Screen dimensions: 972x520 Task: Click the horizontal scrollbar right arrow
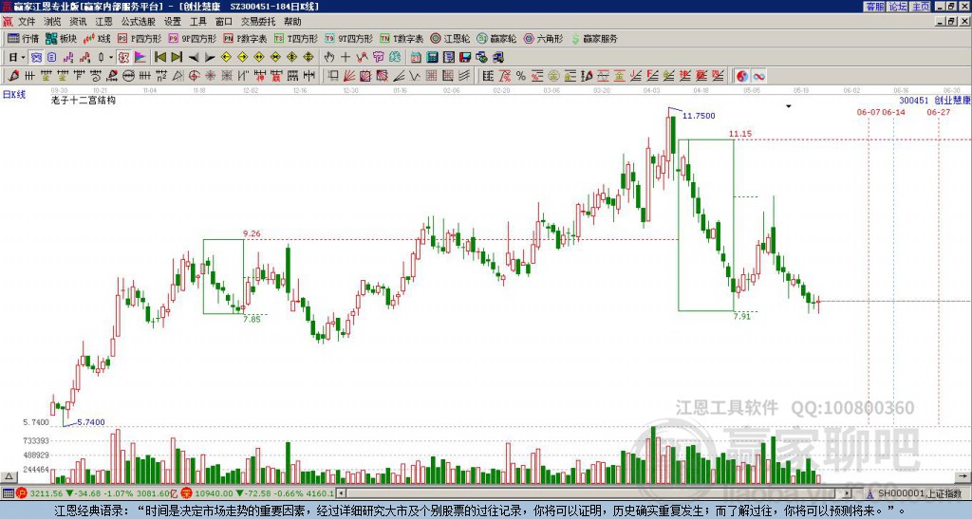coord(848,493)
